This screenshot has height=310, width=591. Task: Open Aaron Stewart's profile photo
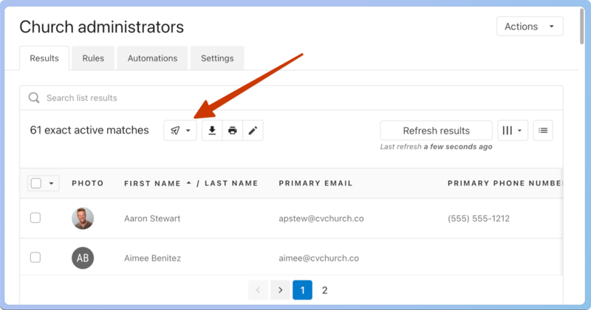(x=83, y=218)
